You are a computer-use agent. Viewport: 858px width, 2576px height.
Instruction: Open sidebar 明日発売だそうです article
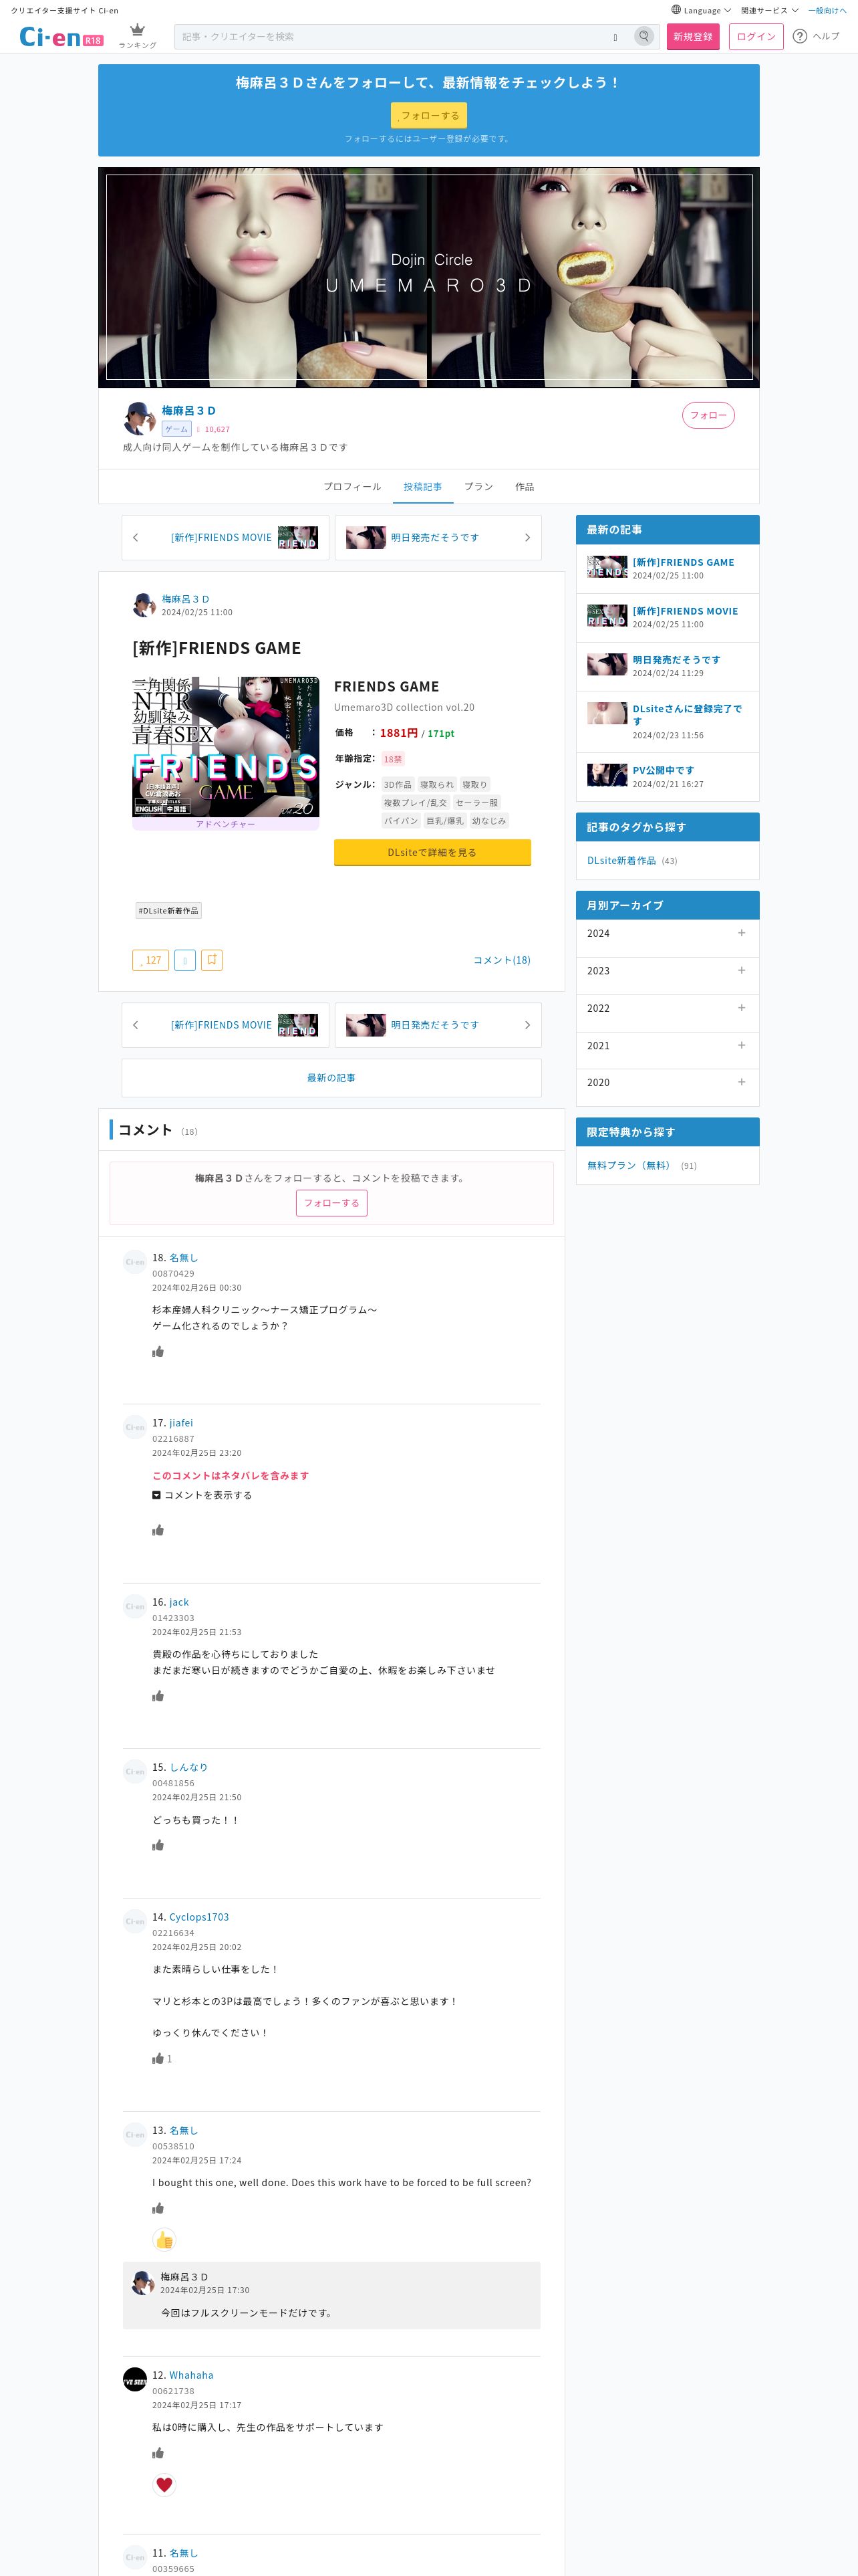676,660
